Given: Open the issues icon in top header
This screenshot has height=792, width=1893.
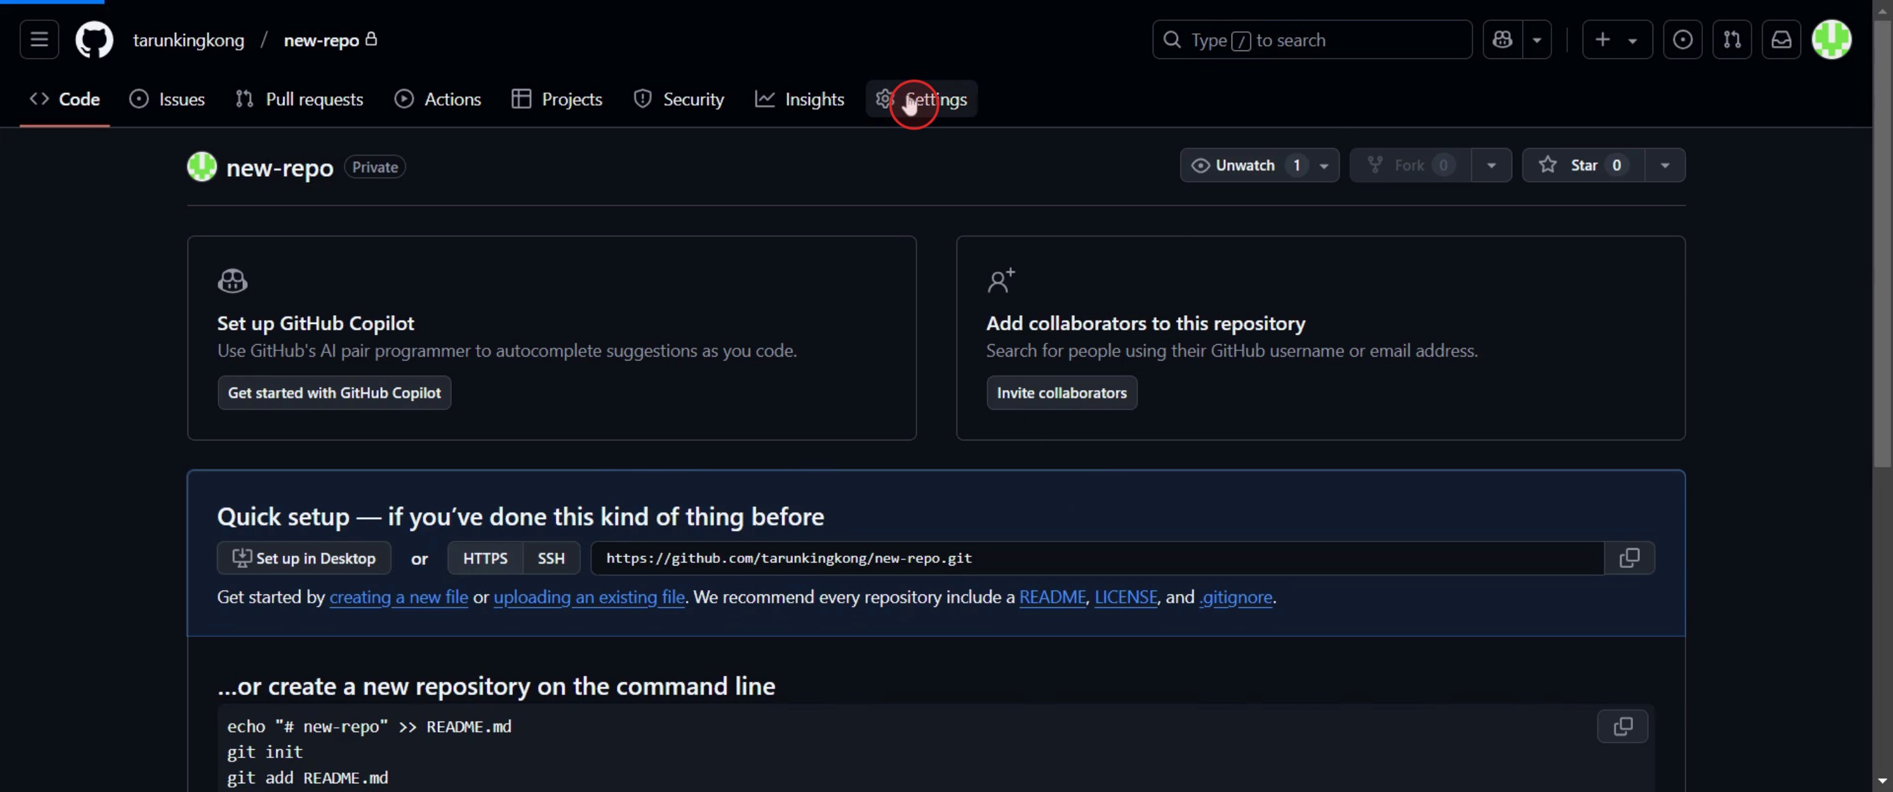Looking at the screenshot, I should coord(1682,40).
